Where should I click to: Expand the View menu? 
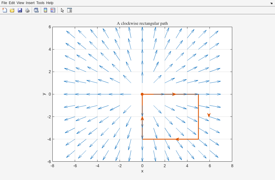pyautogui.click(x=20, y=3)
